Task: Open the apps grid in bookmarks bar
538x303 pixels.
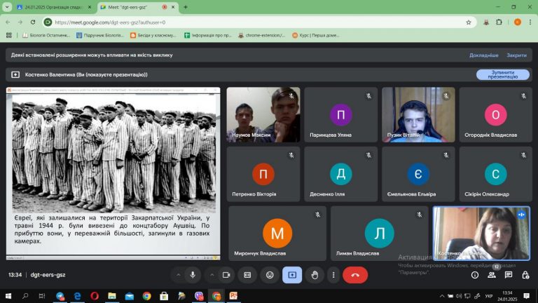Action: tap(9, 35)
